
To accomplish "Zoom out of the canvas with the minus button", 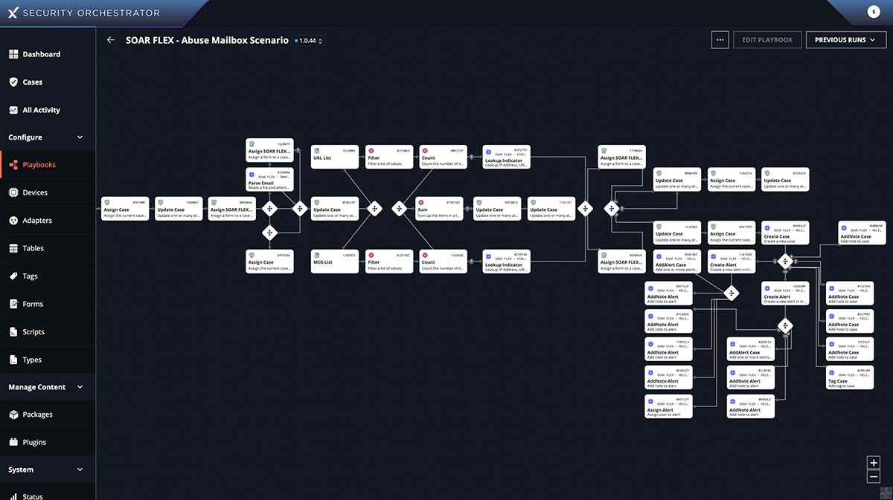I will [x=874, y=476].
